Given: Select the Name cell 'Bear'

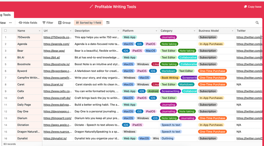Looking at the screenshot, I should pyautogui.click(x=29, y=51).
